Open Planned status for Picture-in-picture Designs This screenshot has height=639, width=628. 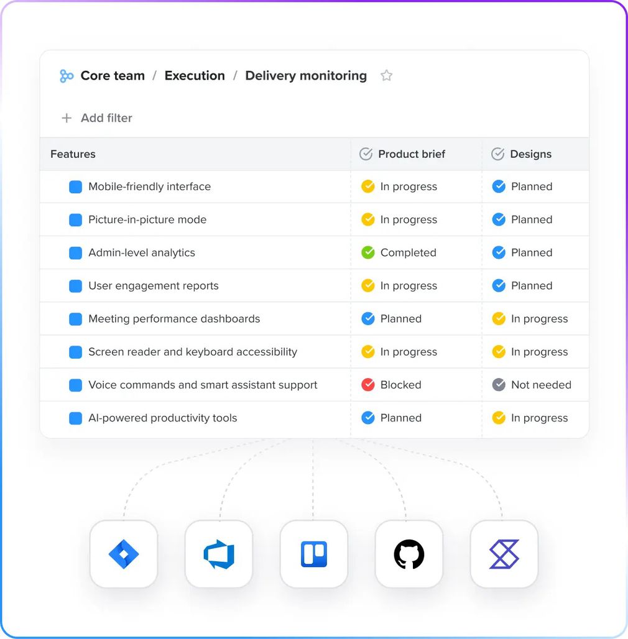[x=531, y=219]
